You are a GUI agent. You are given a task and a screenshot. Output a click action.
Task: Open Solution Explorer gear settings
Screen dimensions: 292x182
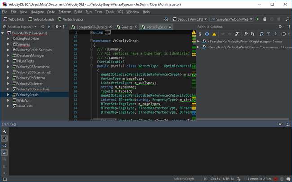[57, 27]
